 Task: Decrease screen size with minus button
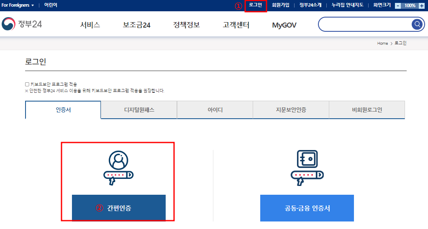click(x=398, y=6)
